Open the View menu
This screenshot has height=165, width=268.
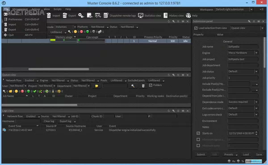point(47,9)
